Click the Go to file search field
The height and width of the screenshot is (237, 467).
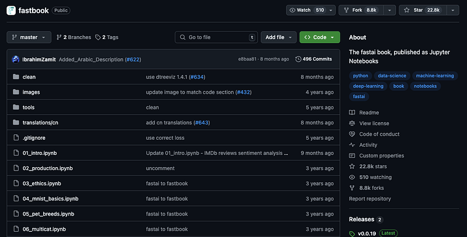217,37
